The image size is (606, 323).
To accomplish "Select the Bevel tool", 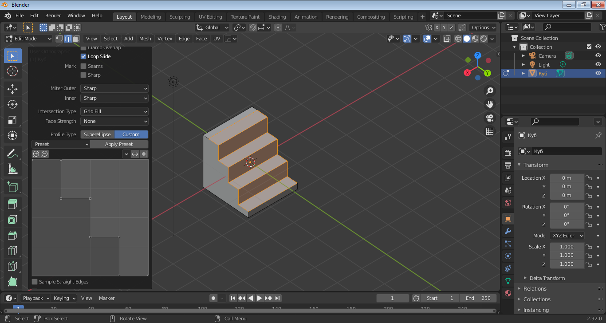I will pyautogui.click(x=12, y=235).
